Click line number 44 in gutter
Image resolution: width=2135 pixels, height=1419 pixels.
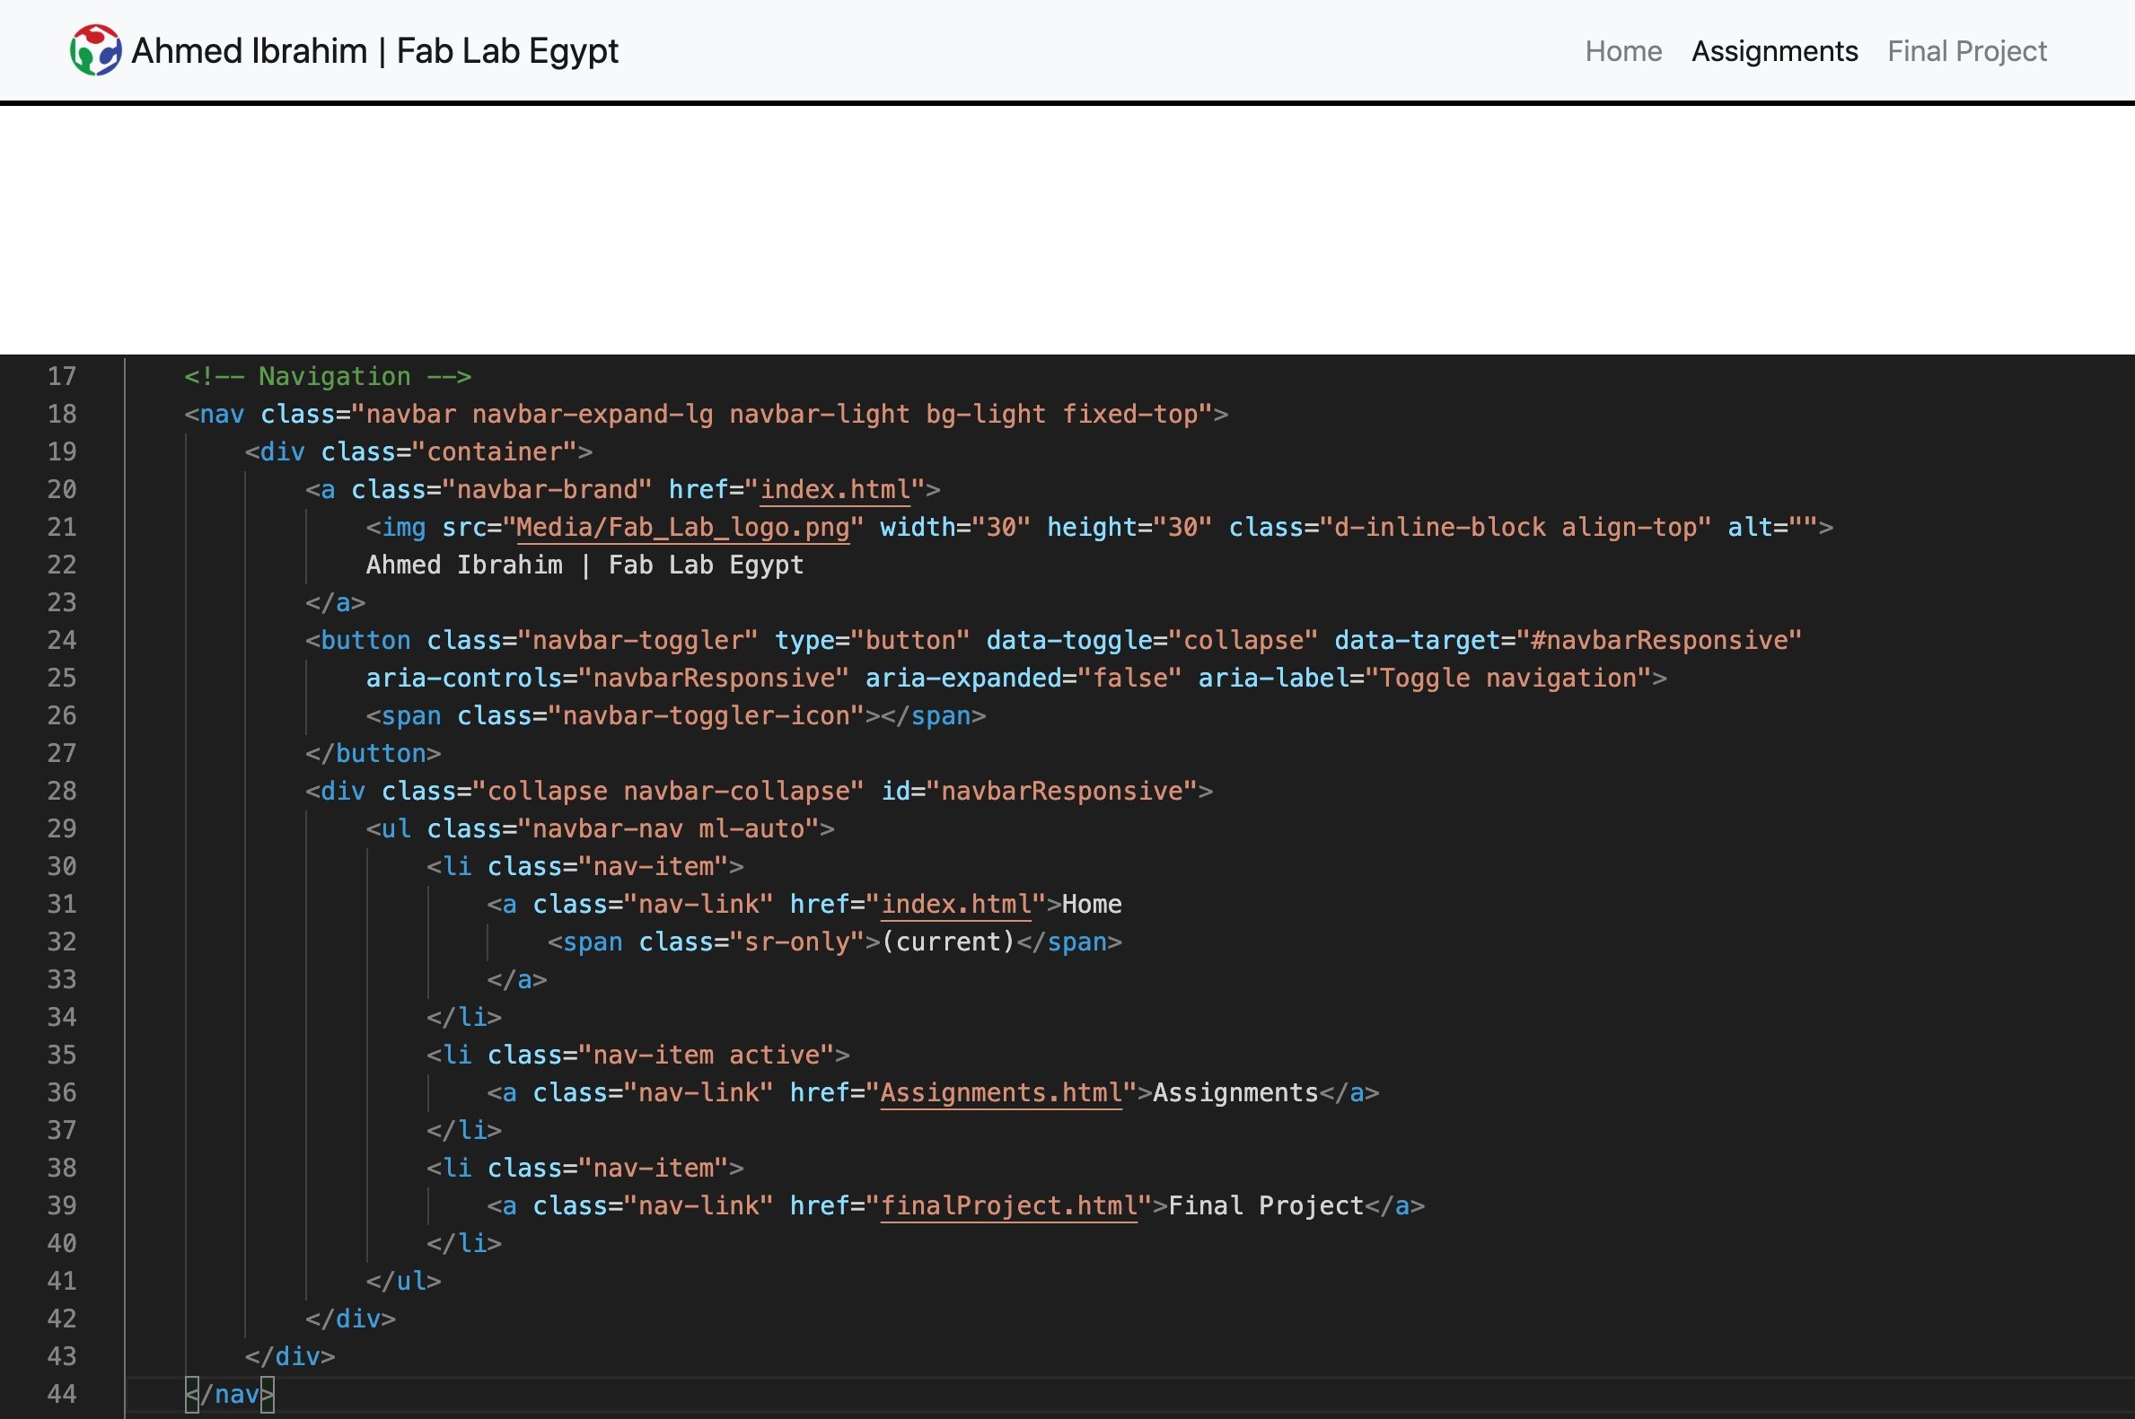pyautogui.click(x=62, y=1395)
